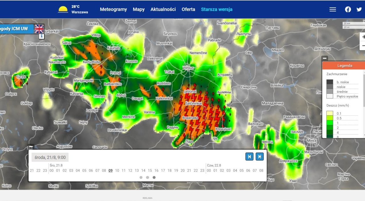Viewport: 365px width, 201px height.
Task: Step to the previous forecast frame
Action: 249,157
